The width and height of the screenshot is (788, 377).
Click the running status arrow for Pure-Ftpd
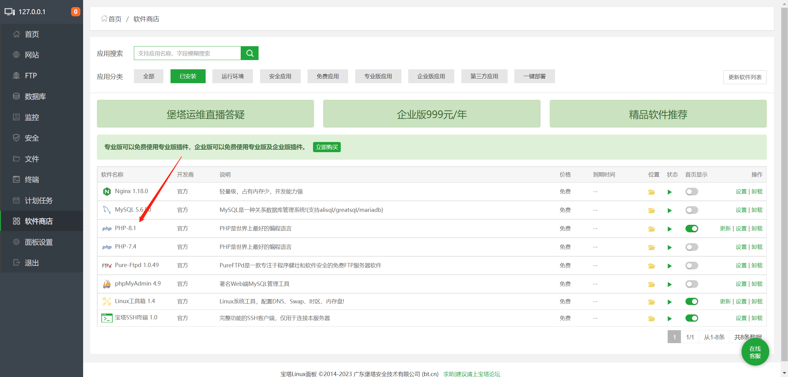click(x=669, y=266)
